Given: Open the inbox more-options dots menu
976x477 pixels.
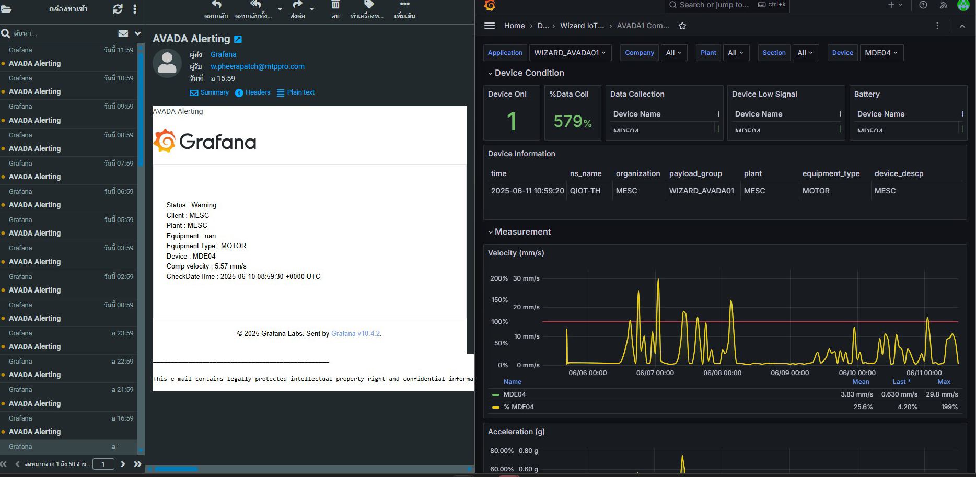Looking at the screenshot, I should coord(135,9).
